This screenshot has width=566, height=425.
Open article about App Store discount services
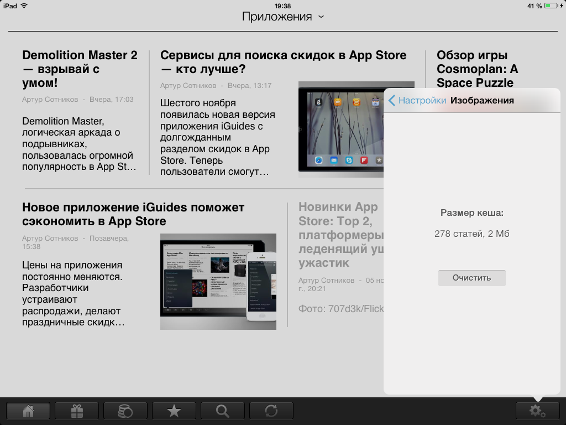tap(283, 62)
